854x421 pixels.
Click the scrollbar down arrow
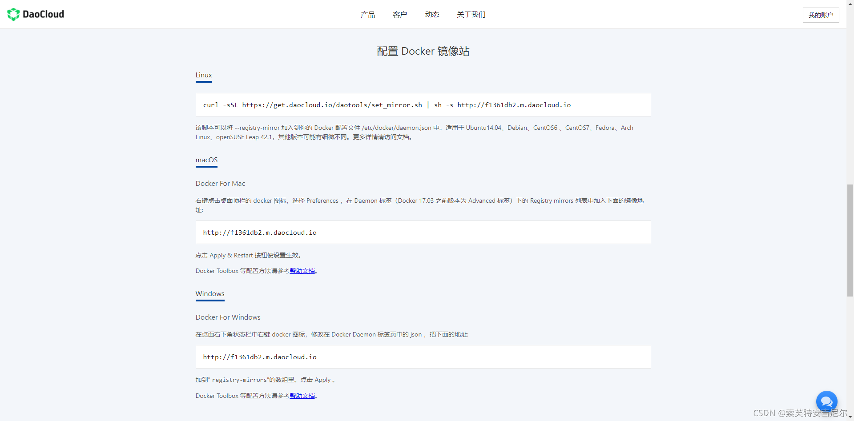pyautogui.click(x=850, y=417)
